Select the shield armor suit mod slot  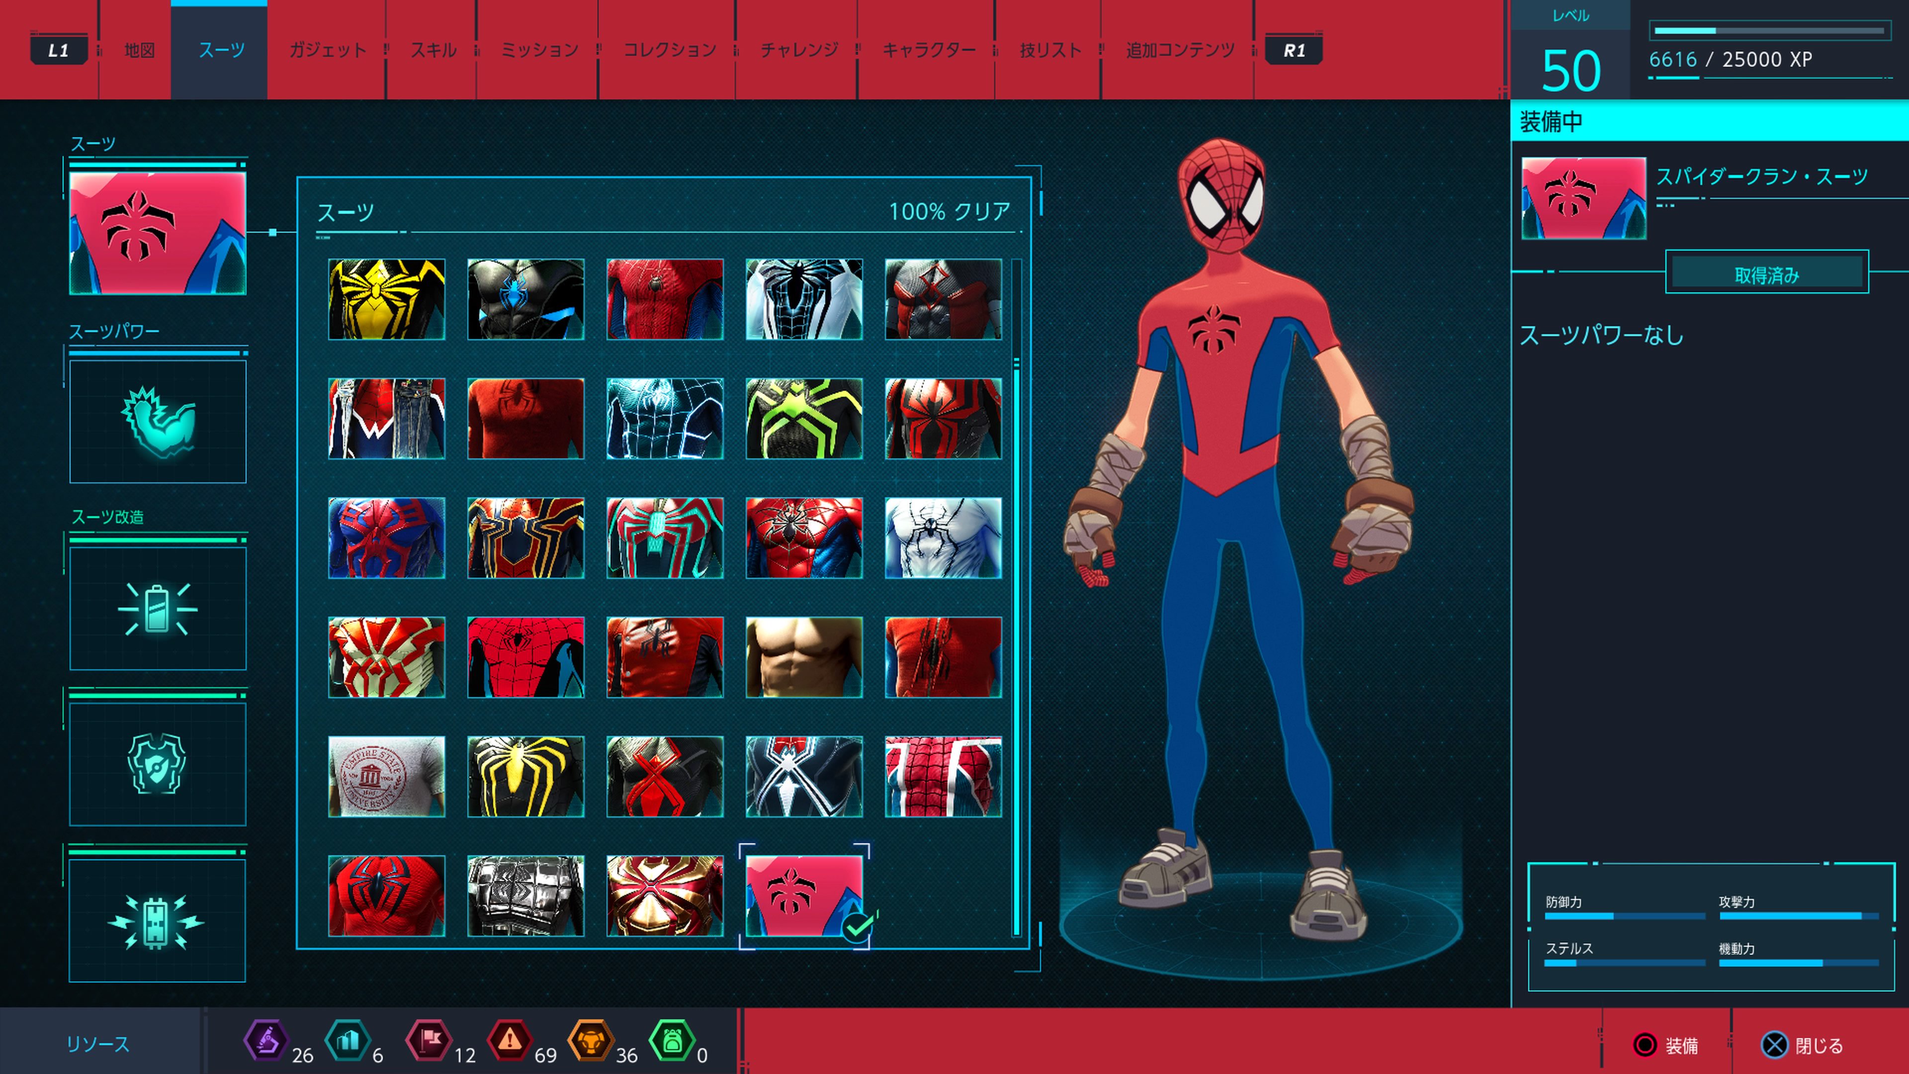pos(158,764)
